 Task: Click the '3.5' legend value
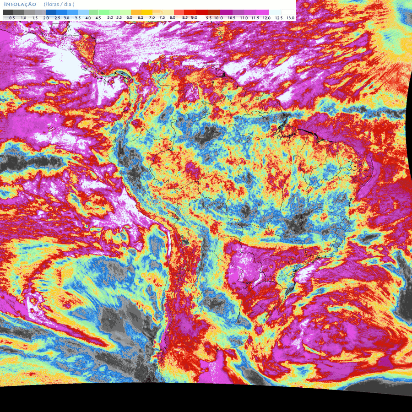coord(78,18)
